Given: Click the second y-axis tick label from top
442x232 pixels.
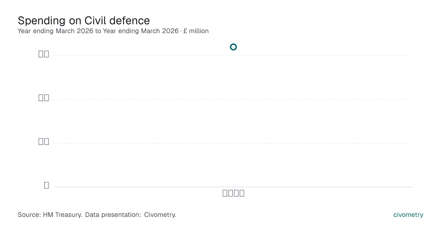Looking at the screenshot, I should coord(44,98).
